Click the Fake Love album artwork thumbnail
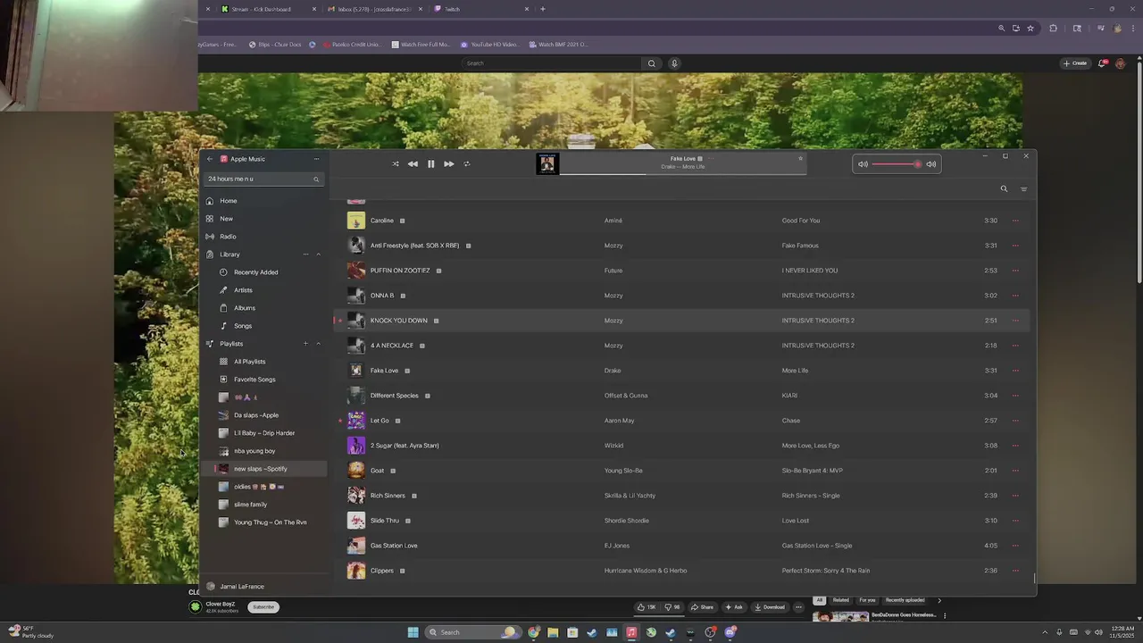Screen dimensions: 1143x643 pos(547,163)
